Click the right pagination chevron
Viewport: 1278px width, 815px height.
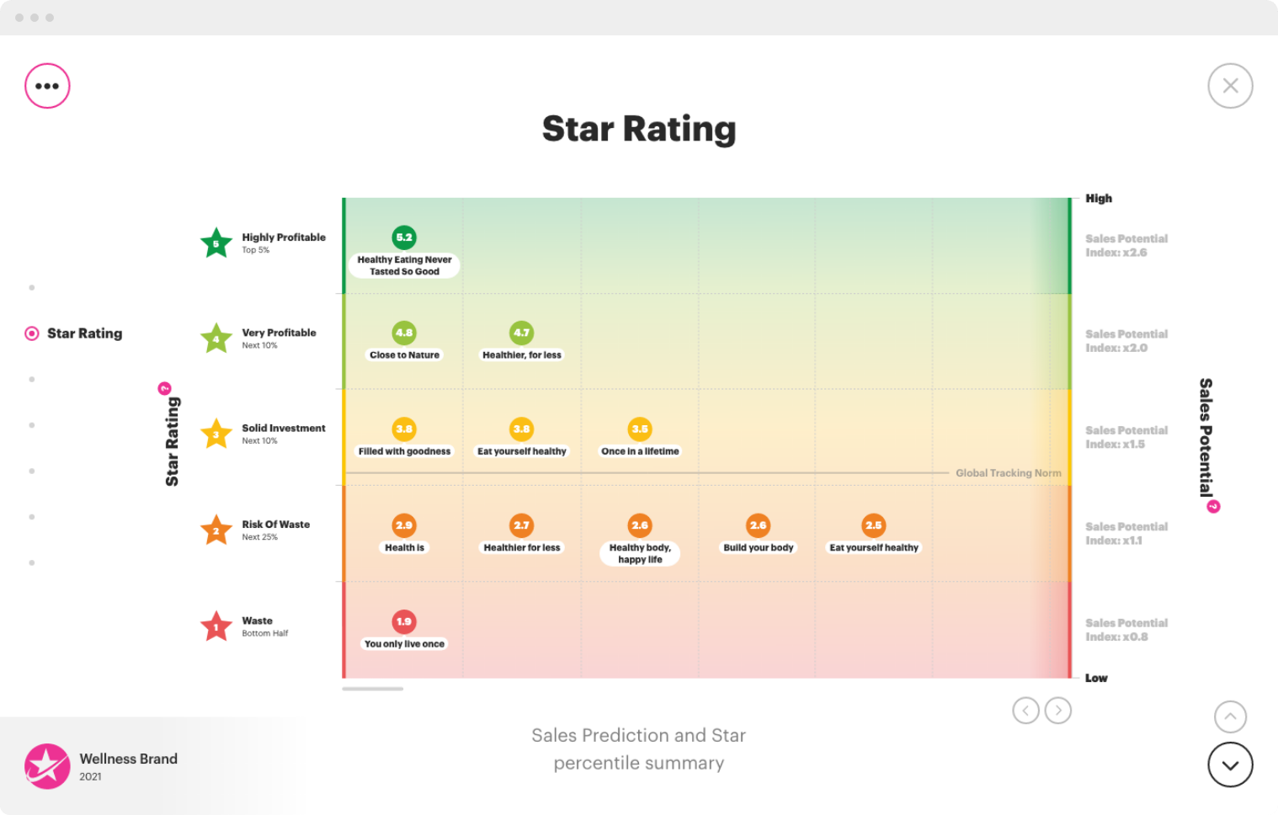tap(1057, 710)
